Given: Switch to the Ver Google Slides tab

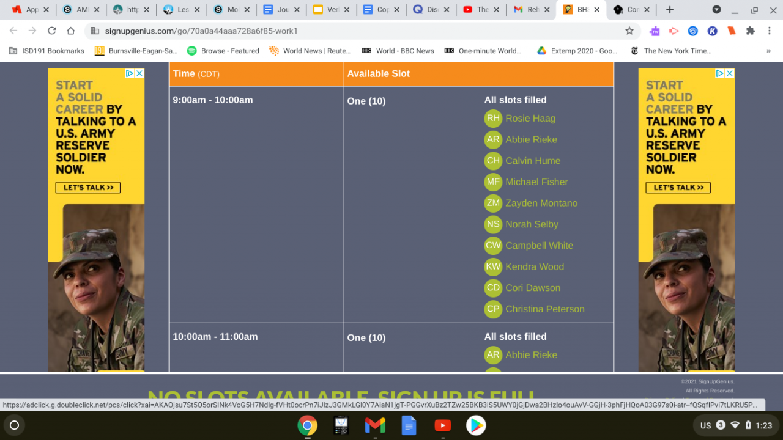Looking at the screenshot, I should click(331, 10).
